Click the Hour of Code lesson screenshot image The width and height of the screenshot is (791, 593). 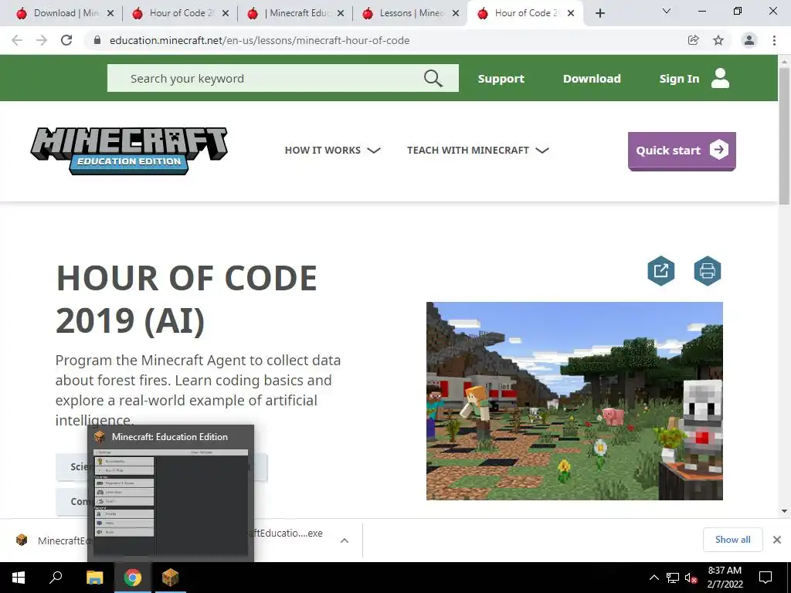(x=574, y=401)
